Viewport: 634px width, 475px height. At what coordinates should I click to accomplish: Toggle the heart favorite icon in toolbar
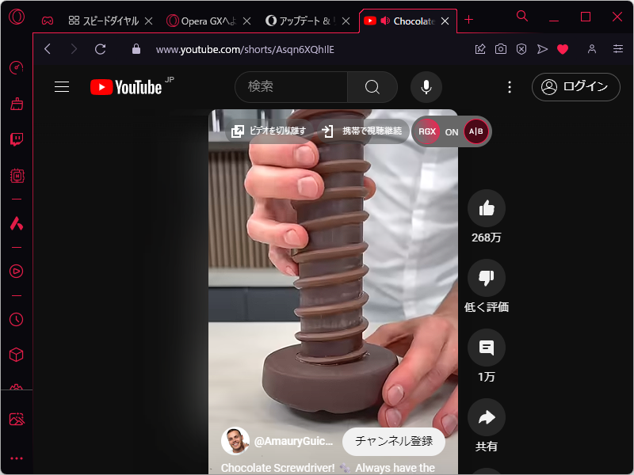(563, 48)
